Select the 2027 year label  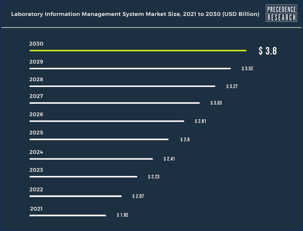[x=36, y=96]
